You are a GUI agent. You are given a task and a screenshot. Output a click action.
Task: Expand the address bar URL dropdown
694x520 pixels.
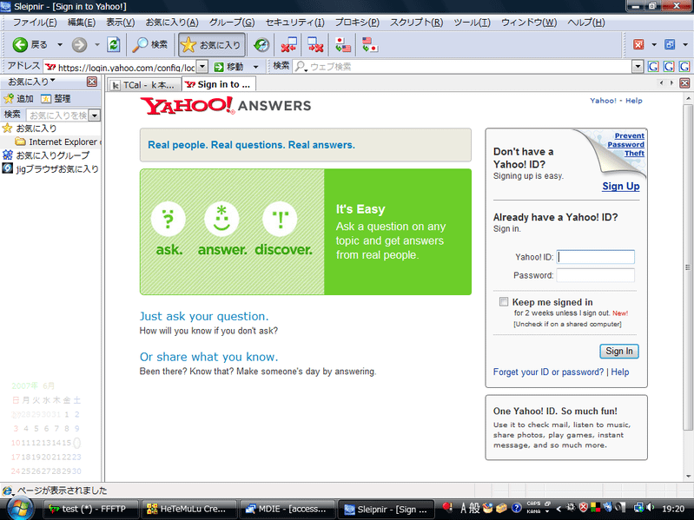(202, 67)
